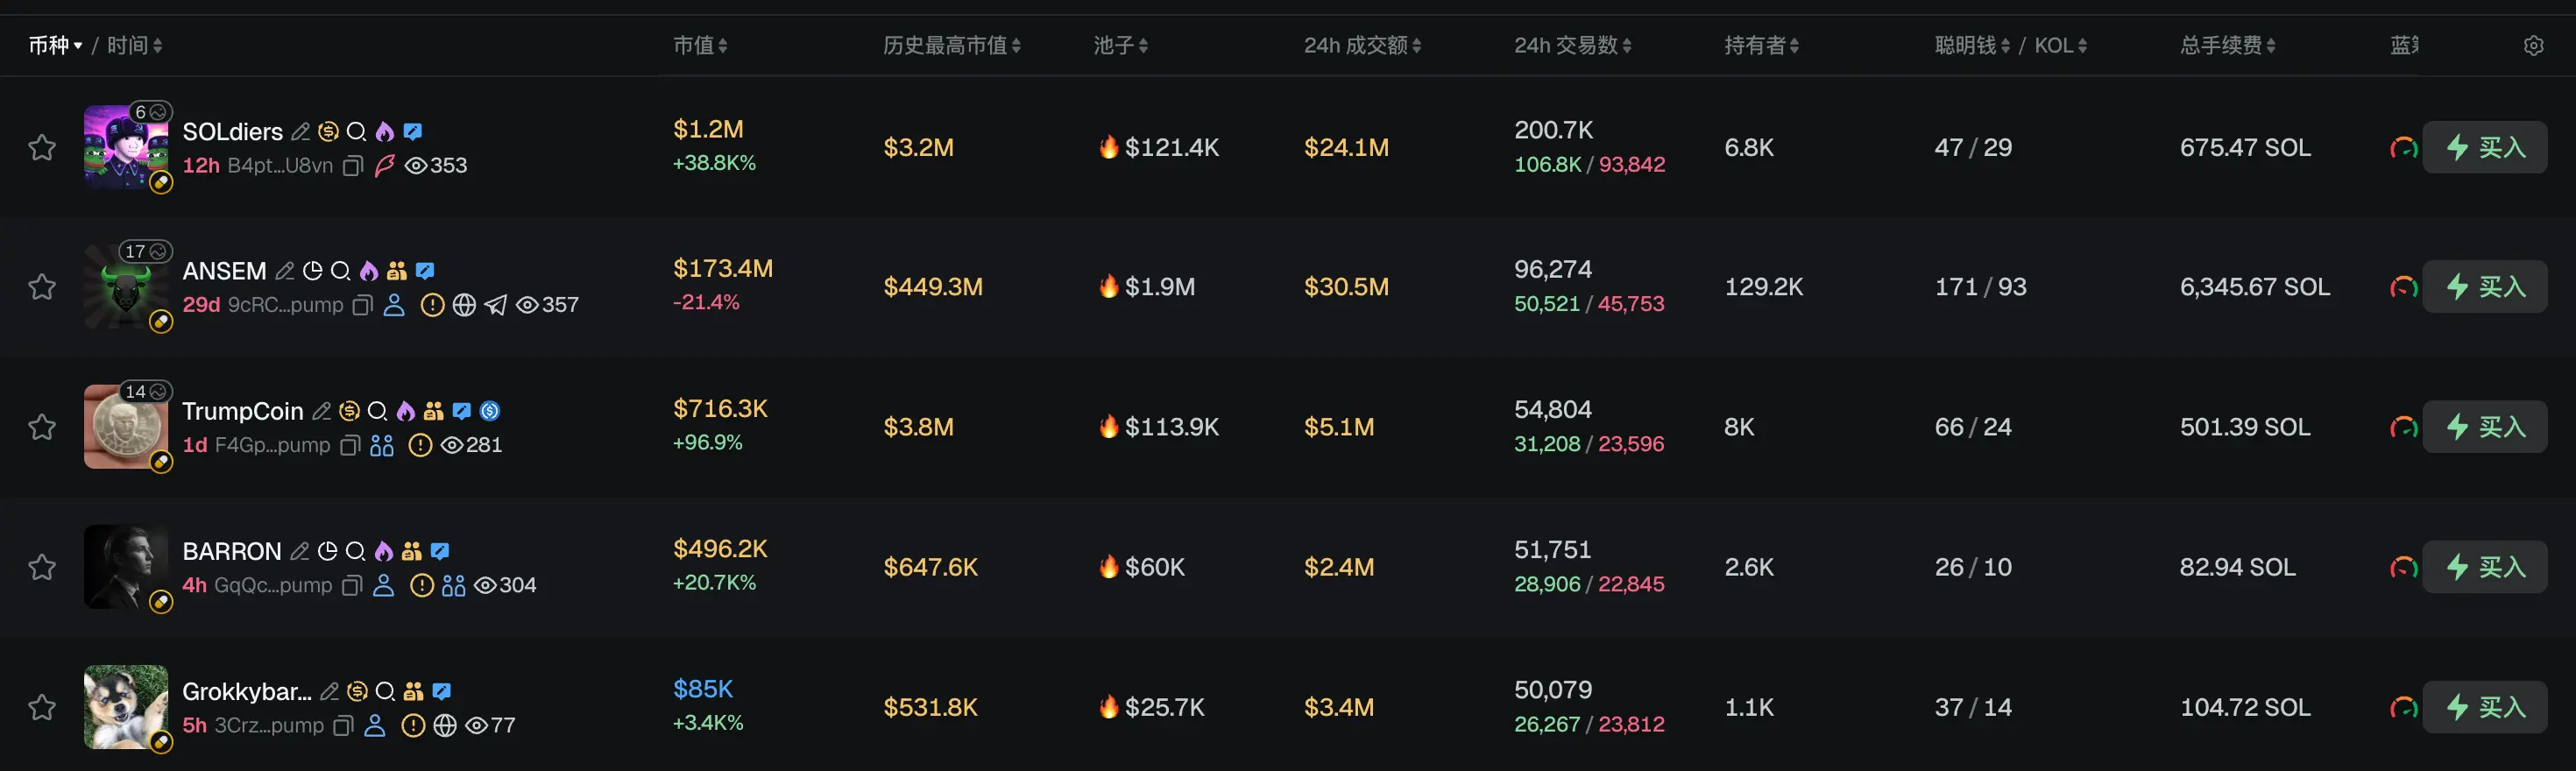This screenshot has width=2576, height=771.
Task: Sort by KOL column header
Action: pos(2061,46)
